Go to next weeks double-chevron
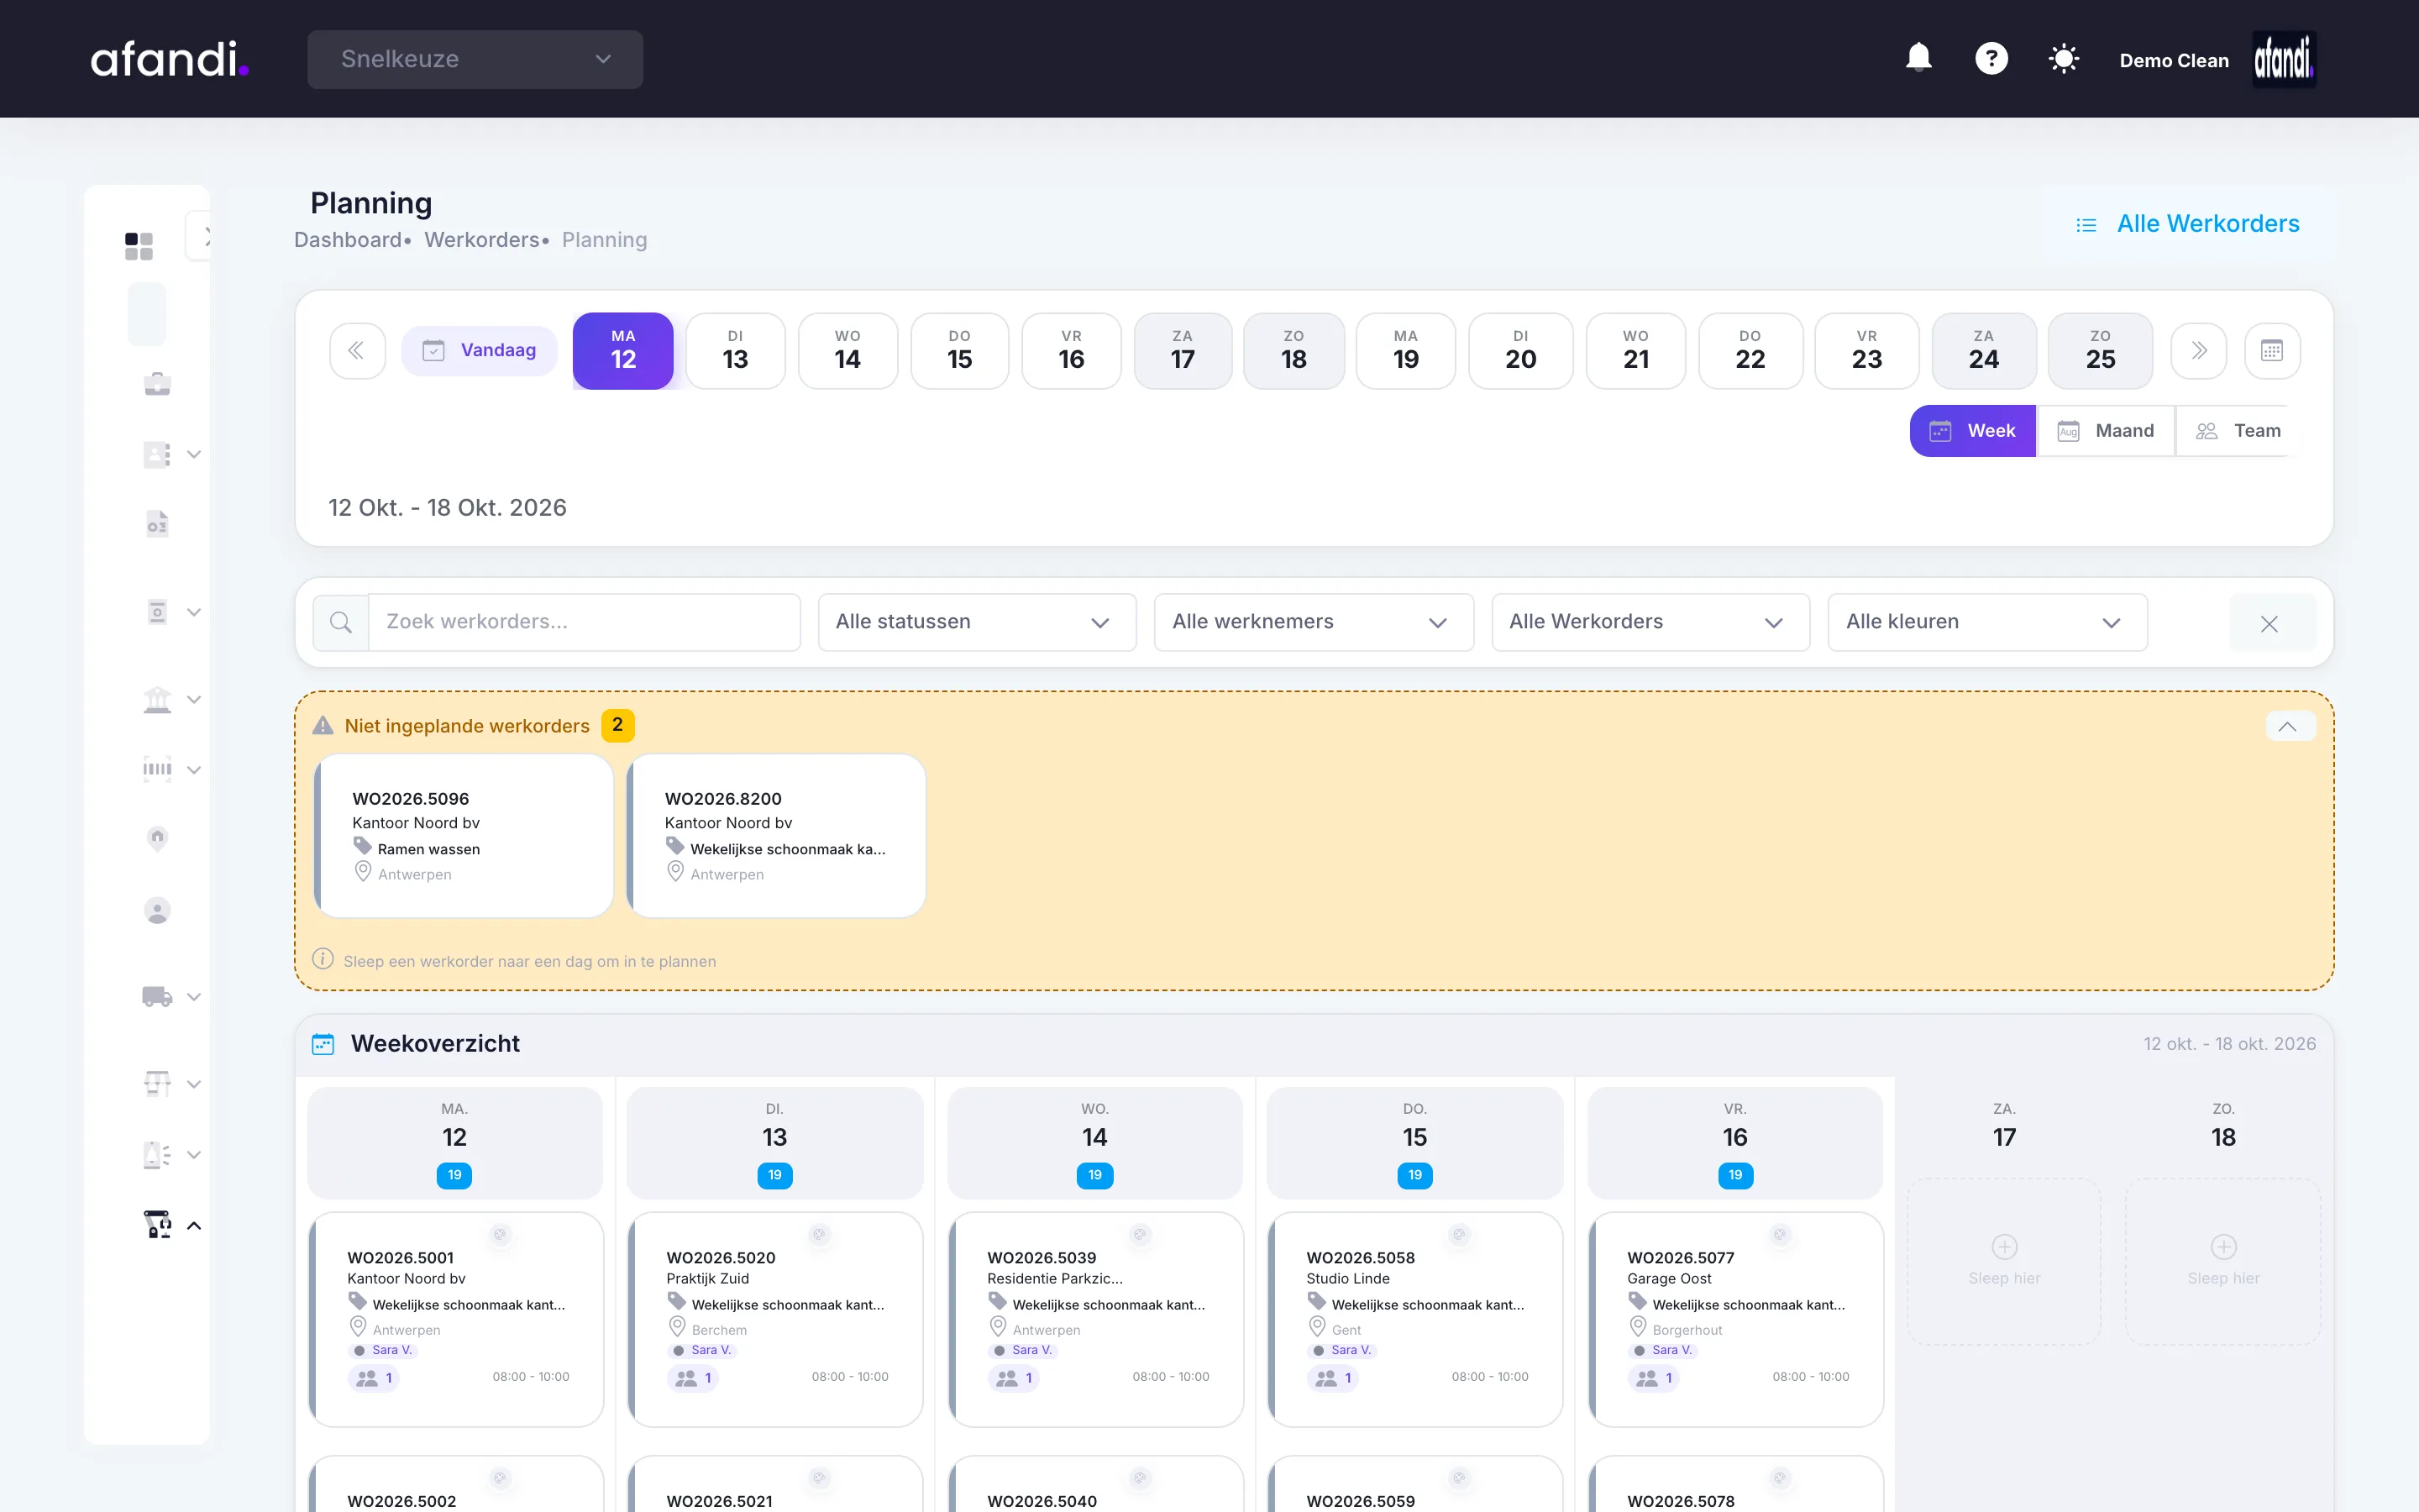The height and width of the screenshot is (1512, 2419). click(x=2198, y=351)
